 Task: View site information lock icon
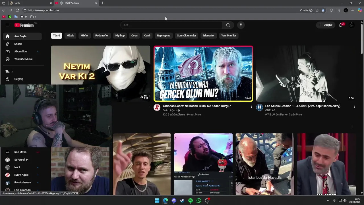pyautogui.click(x=25, y=10)
